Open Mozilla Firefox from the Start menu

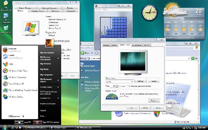tap(5, 50)
